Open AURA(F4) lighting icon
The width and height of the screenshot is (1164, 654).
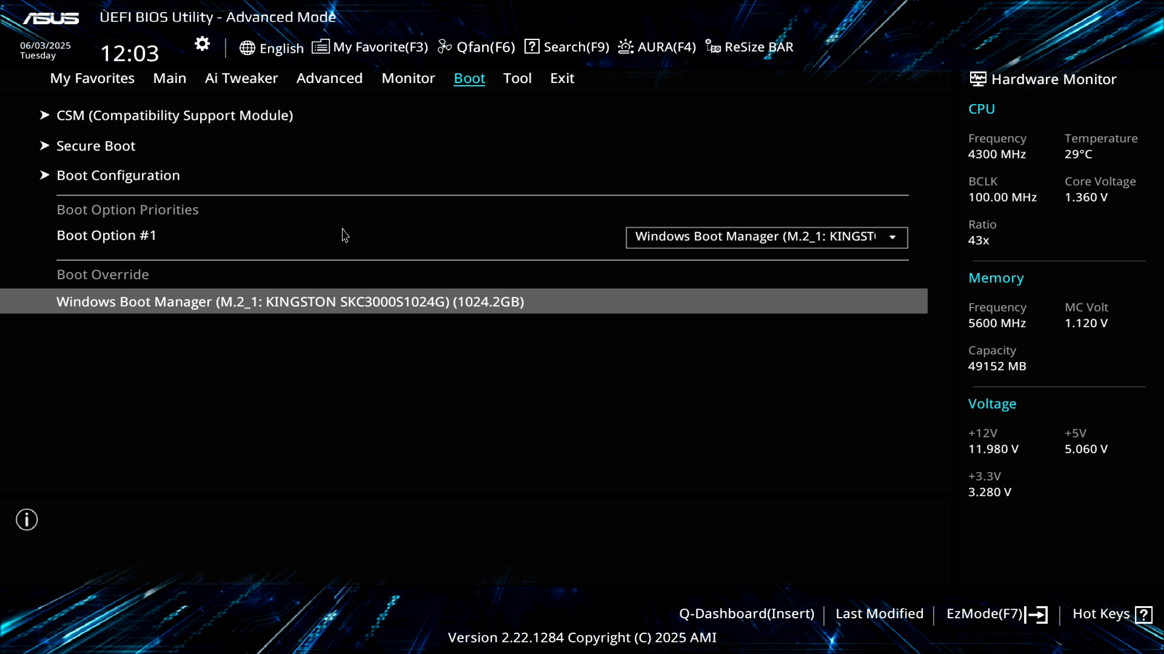pos(626,47)
